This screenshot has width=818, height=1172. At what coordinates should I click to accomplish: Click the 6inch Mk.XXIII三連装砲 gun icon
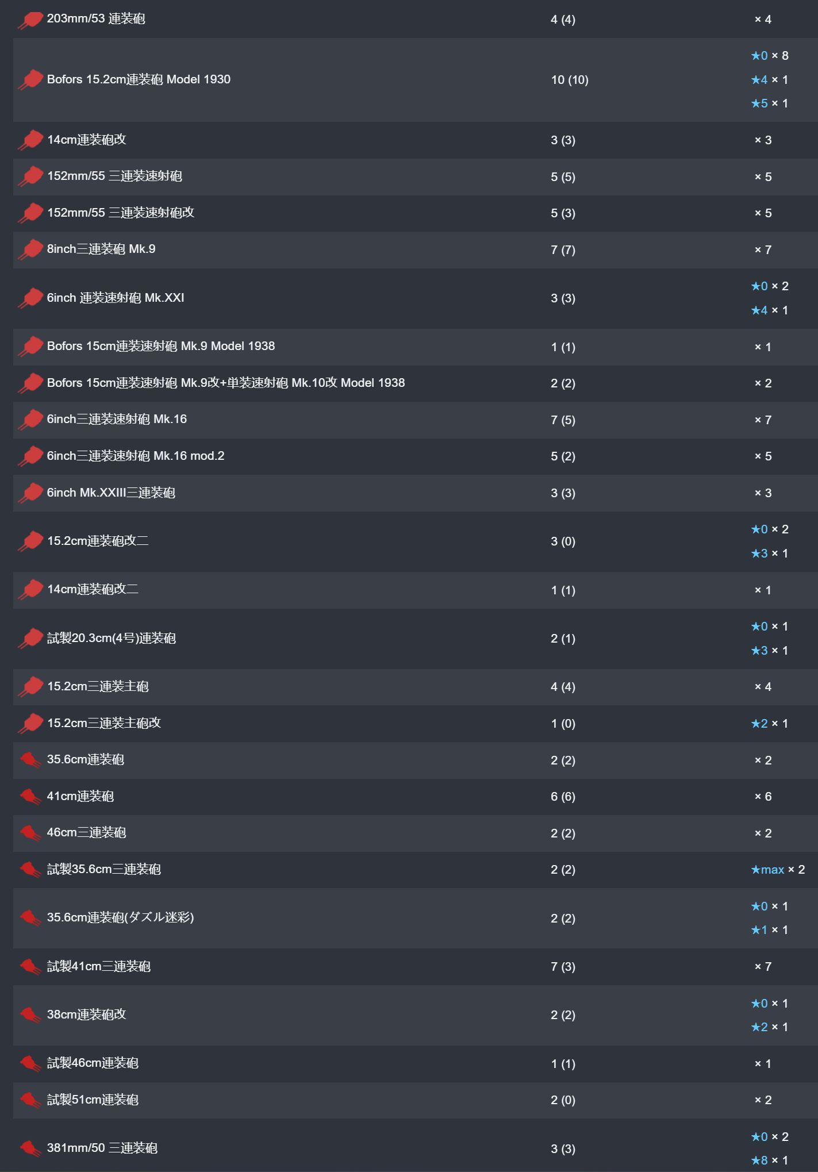point(31,493)
